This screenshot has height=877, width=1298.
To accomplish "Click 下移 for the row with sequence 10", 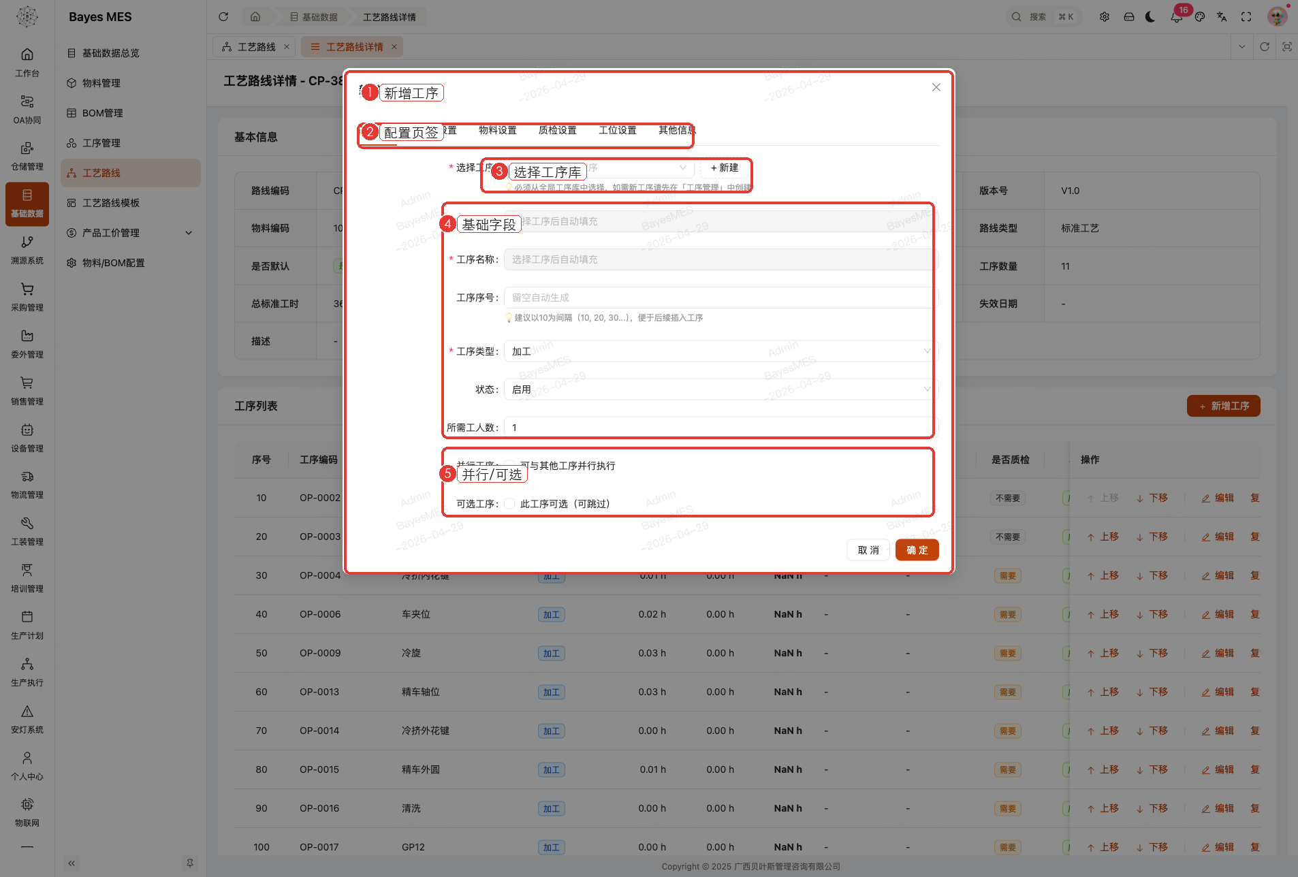I will [1152, 498].
